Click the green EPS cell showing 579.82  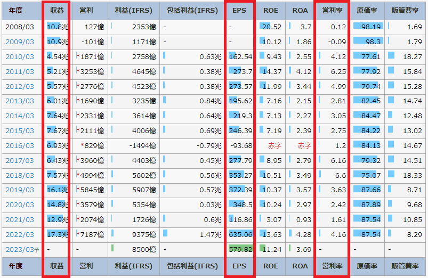point(240,249)
